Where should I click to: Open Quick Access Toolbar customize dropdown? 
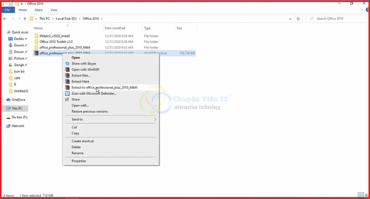[x=22, y=4]
